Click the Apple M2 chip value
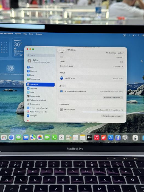The width and height of the screenshot is (144, 192). coord(120,57)
